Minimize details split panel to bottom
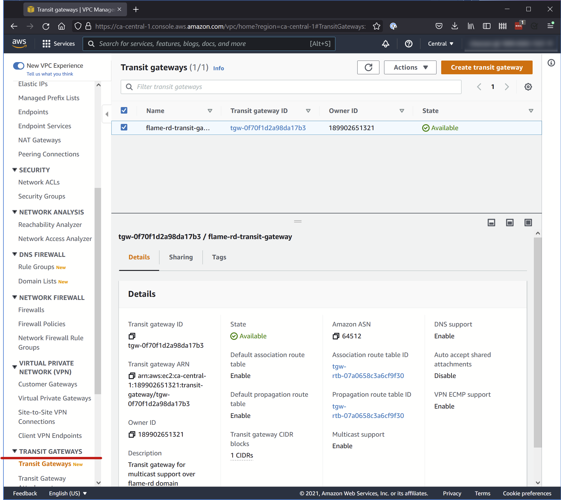The height and width of the screenshot is (500, 561). (491, 223)
